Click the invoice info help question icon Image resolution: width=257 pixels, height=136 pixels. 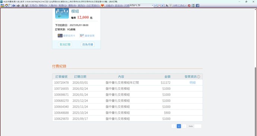point(199,77)
